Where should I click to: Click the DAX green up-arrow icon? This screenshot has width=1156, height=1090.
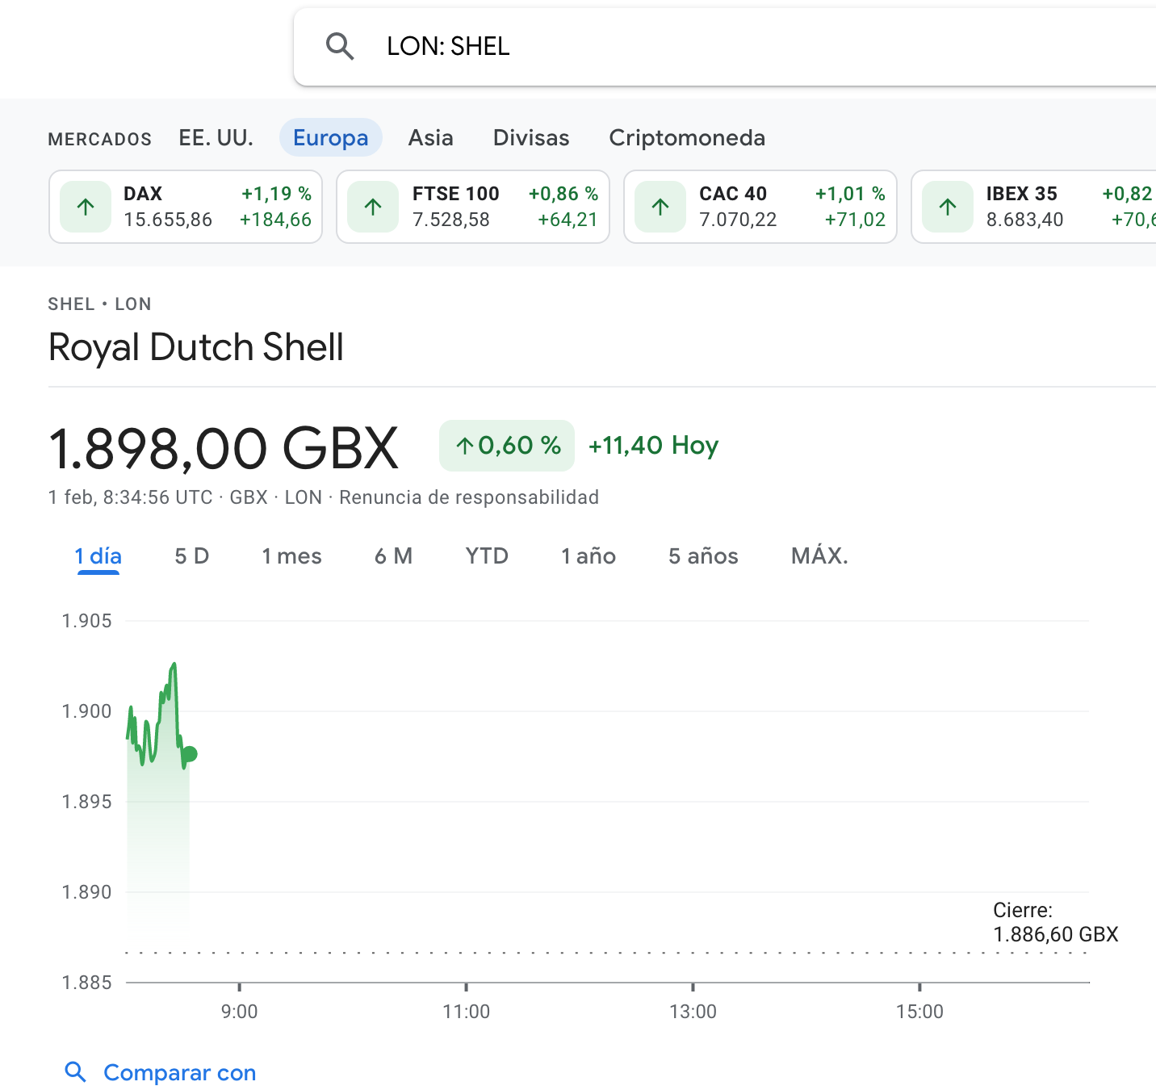pyautogui.click(x=86, y=207)
